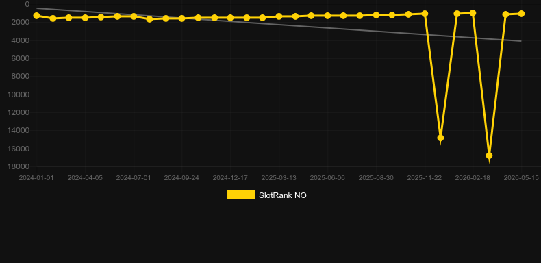Select the data point at 2024-09-24
The image size is (541, 263).
tap(182, 18)
